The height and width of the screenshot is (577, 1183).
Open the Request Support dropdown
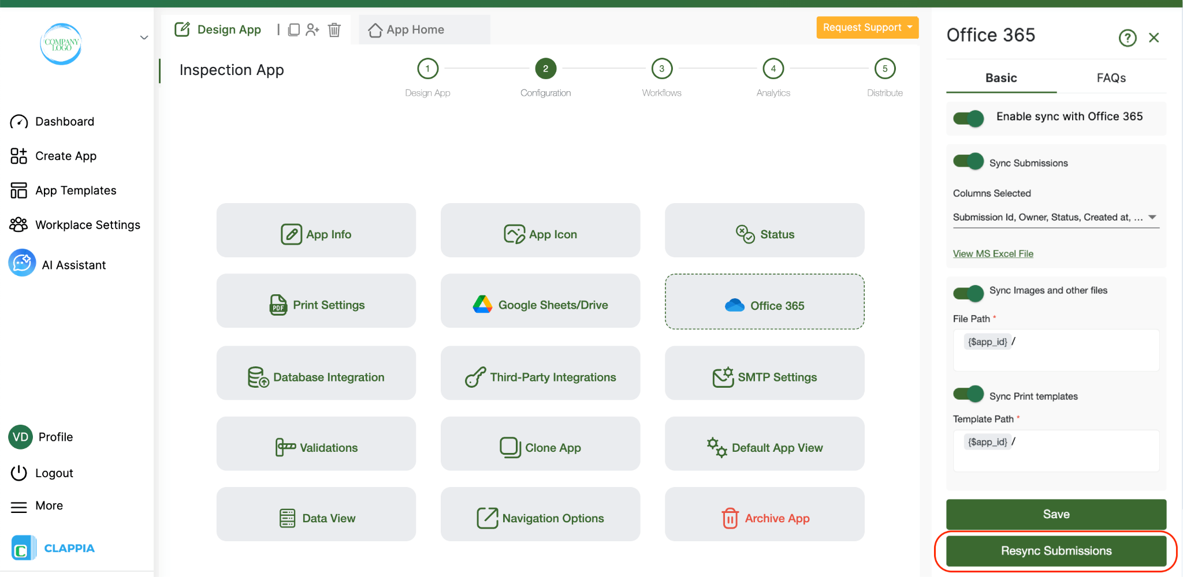(867, 27)
